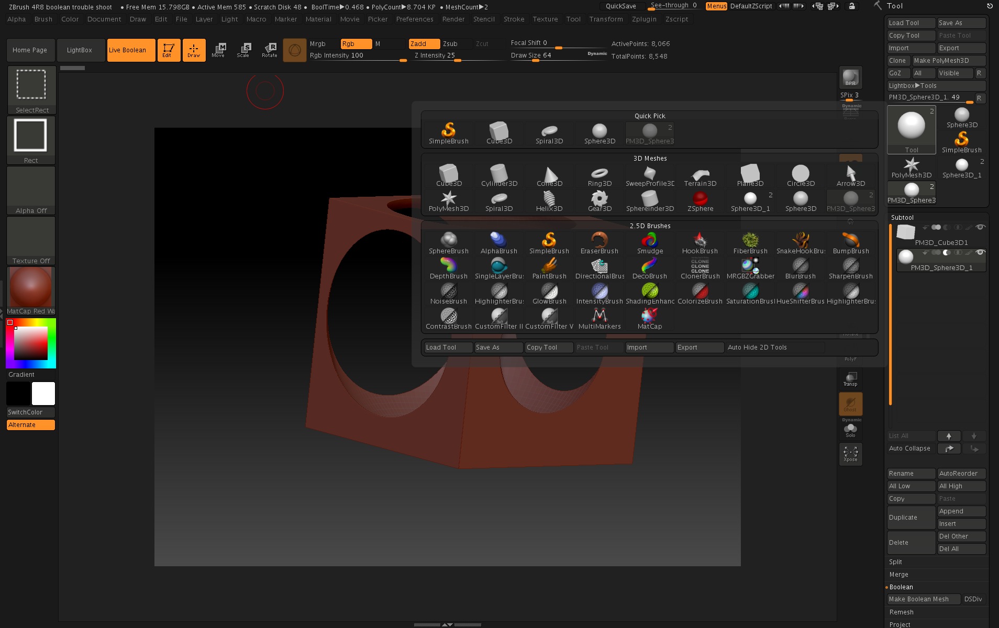Switch to Move mode

coord(218,50)
